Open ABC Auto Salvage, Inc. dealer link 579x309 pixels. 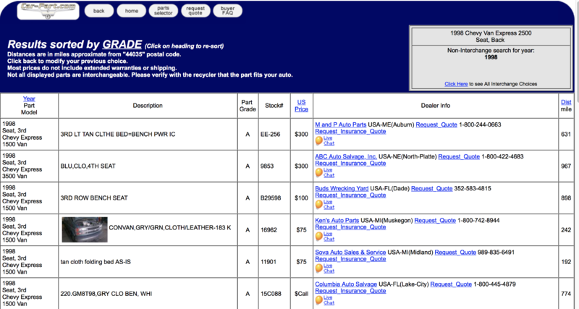coord(346,156)
